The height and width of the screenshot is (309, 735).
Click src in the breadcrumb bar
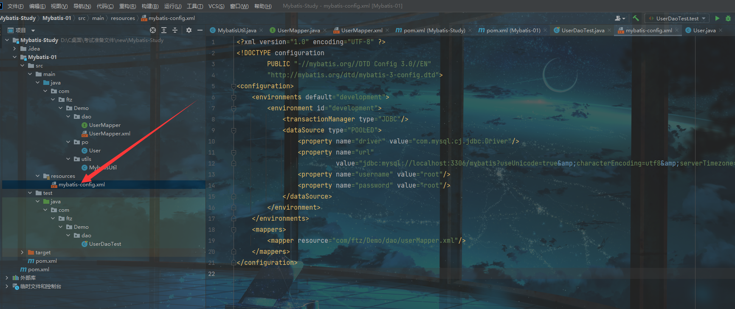(x=82, y=18)
